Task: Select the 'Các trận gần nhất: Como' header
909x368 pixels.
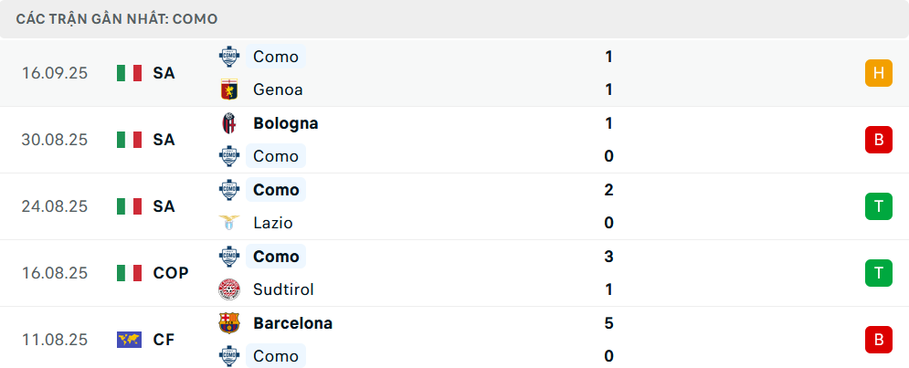Action: pos(117,18)
